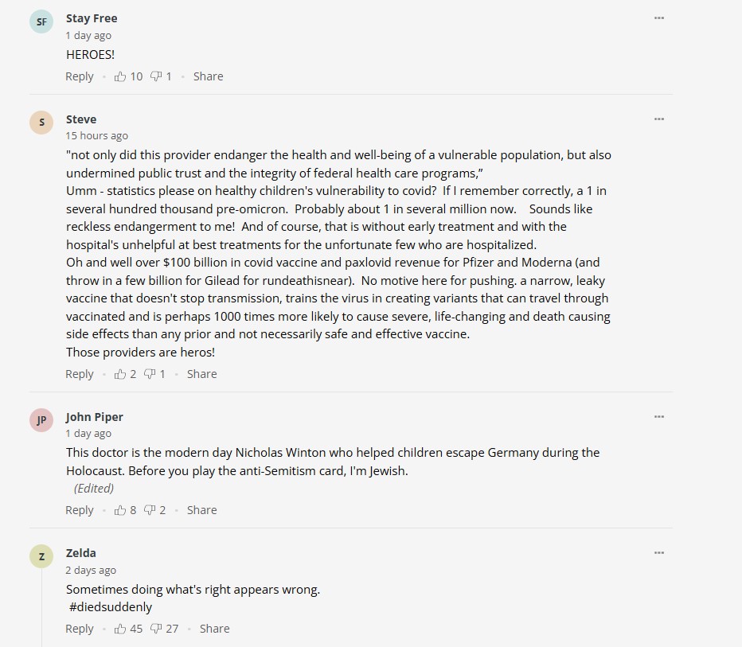Click the JP avatar of John Piper

point(41,420)
